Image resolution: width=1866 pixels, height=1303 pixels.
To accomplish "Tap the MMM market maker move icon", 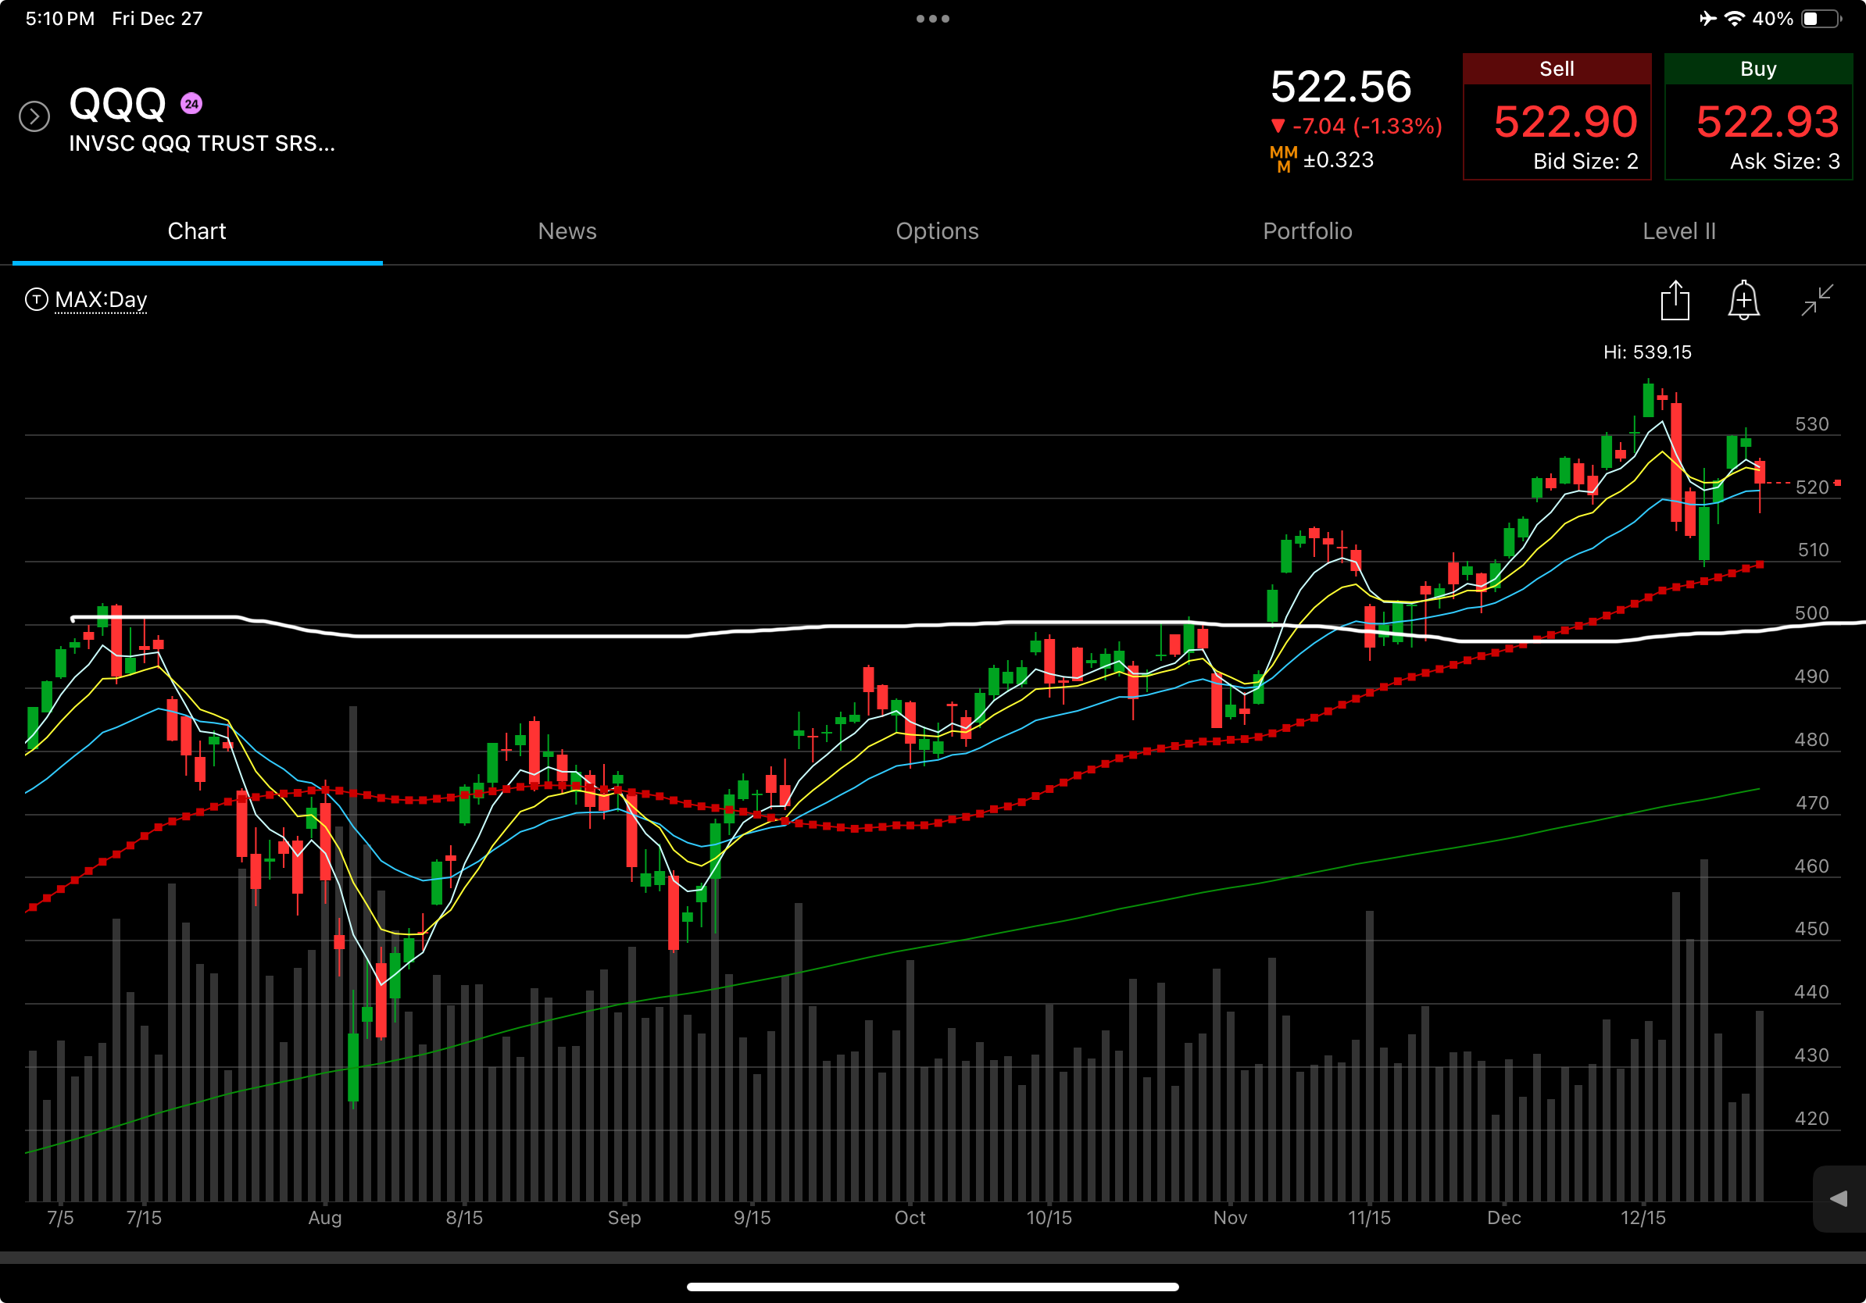I will coord(1283,159).
